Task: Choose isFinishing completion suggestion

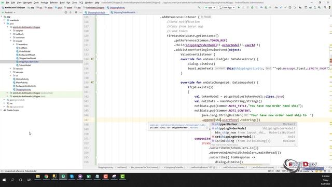Action: point(254,141)
